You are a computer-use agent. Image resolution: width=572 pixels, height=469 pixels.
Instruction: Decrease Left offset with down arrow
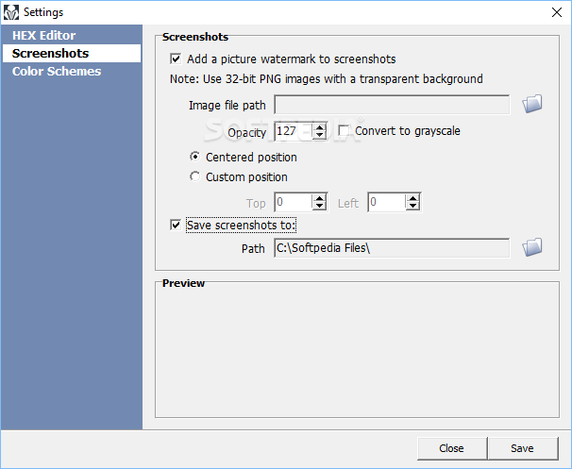tap(412, 206)
